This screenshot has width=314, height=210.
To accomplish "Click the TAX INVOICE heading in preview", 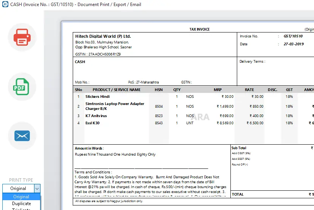I will pos(199,29).
